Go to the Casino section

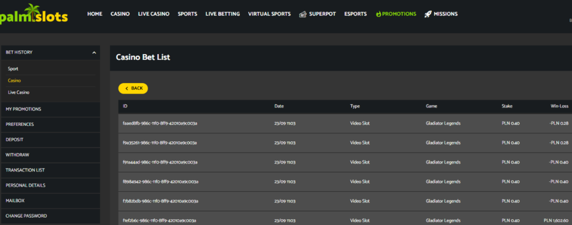click(120, 14)
